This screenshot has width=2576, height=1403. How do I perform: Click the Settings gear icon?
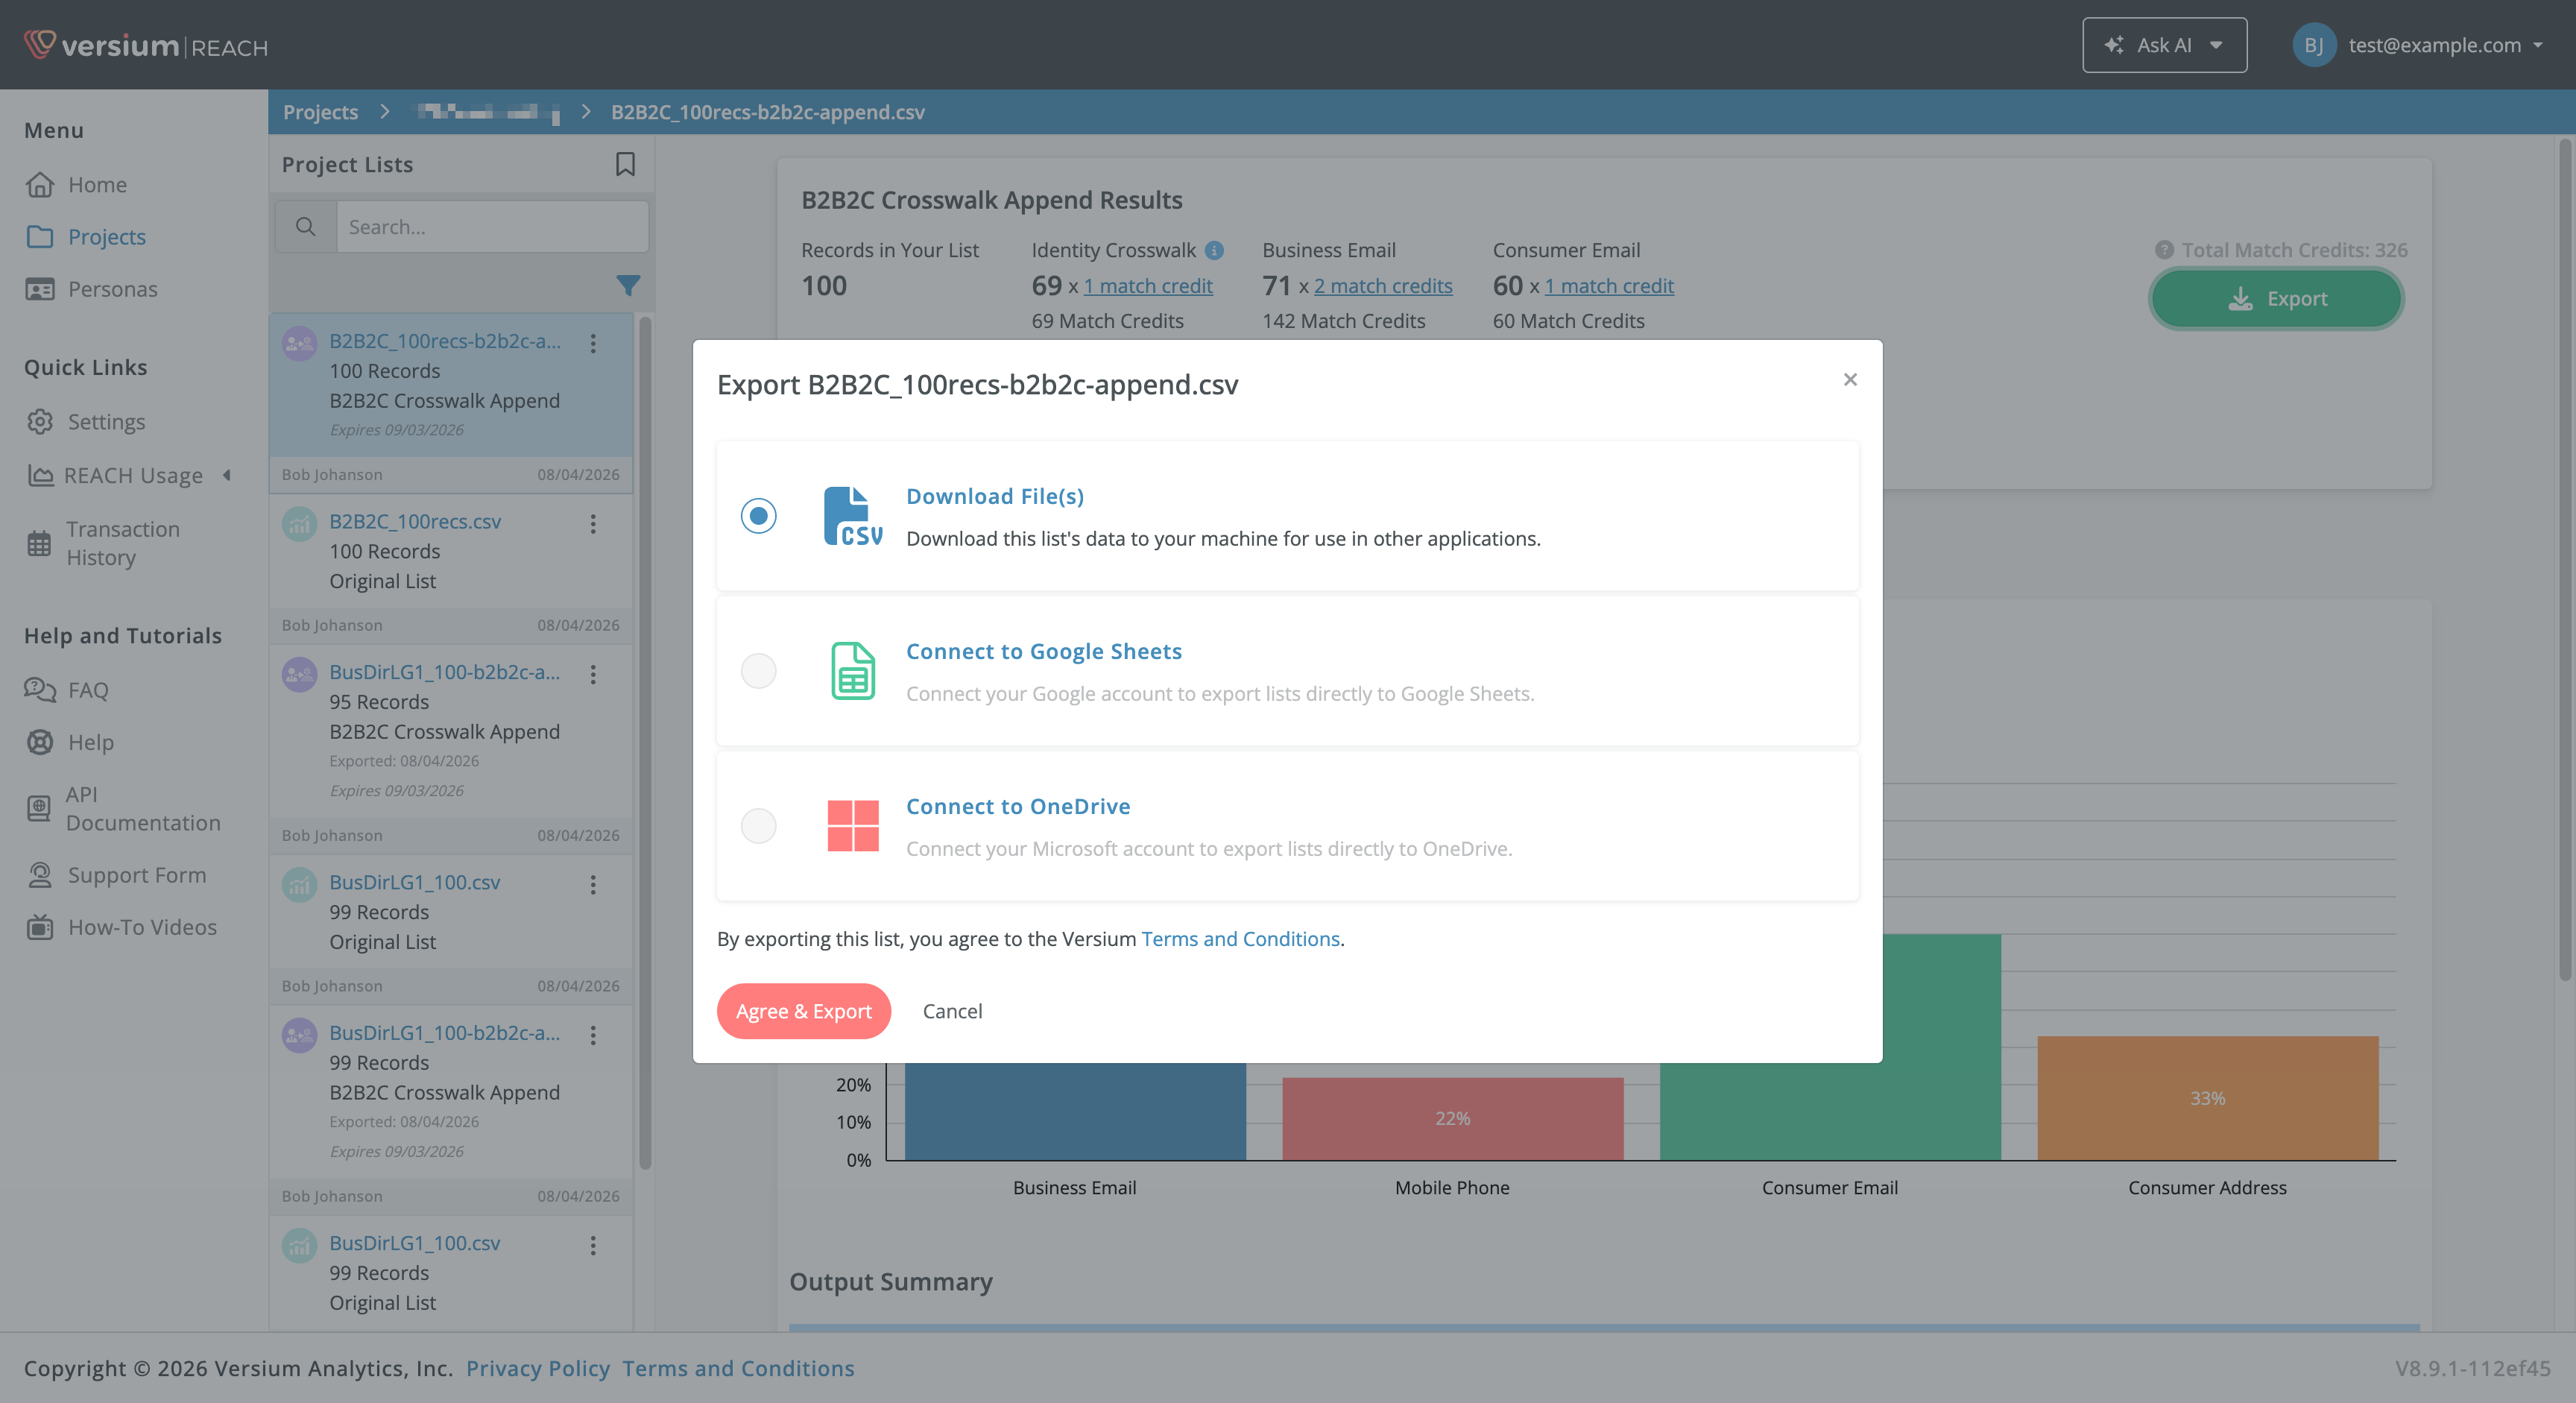[40, 422]
